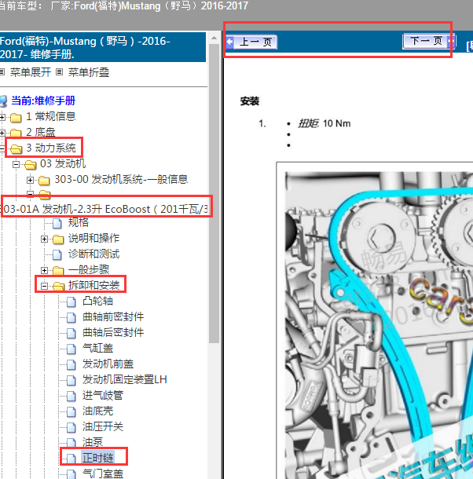Click folder icon of 1 常规信息
The width and height of the screenshot is (473, 479).
click(x=16, y=117)
